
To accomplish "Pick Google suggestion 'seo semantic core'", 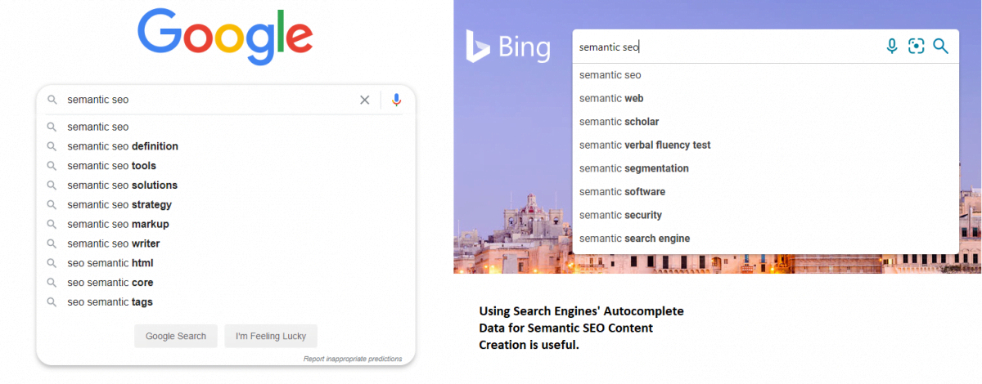I will (110, 283).
